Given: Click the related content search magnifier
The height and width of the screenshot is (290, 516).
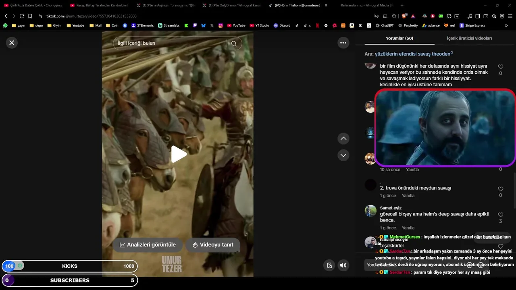Looking at the screenshot, I should [234, 43].
